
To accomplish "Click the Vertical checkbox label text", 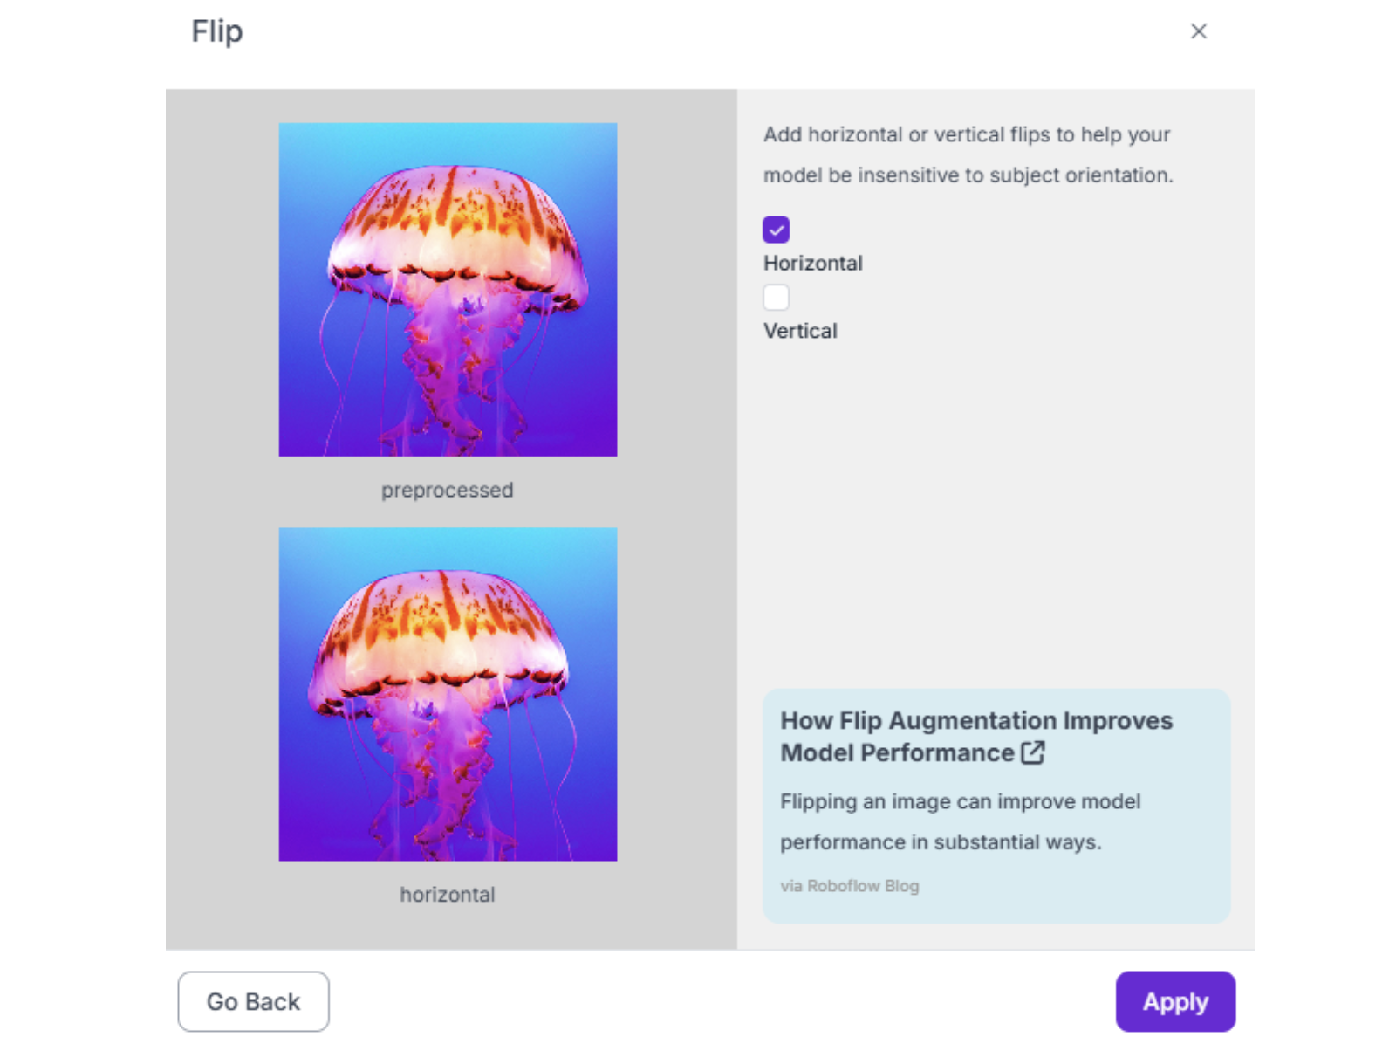I will coord(800,332).
